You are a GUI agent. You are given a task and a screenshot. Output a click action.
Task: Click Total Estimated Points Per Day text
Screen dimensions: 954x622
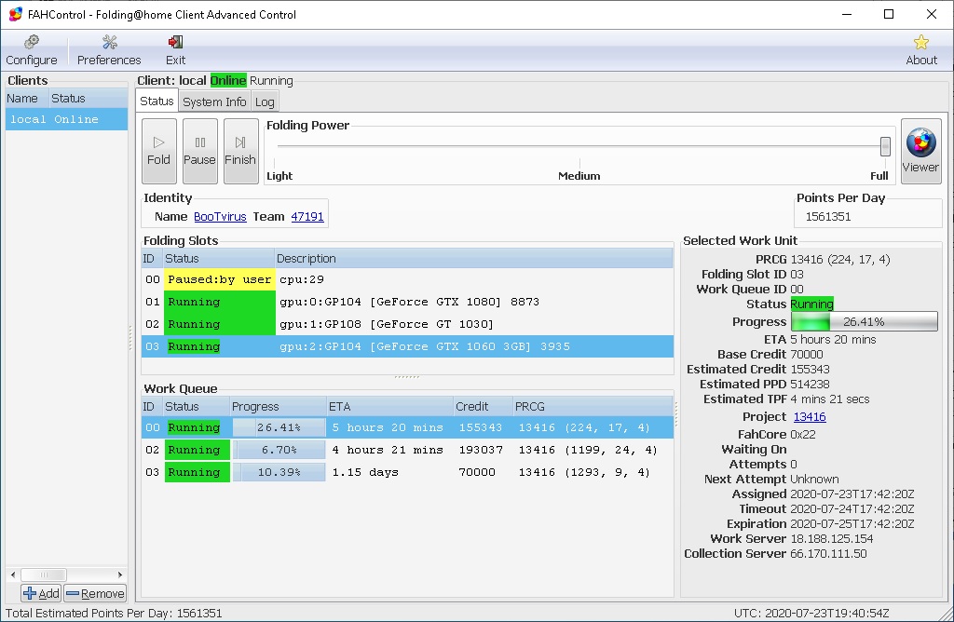114,613
